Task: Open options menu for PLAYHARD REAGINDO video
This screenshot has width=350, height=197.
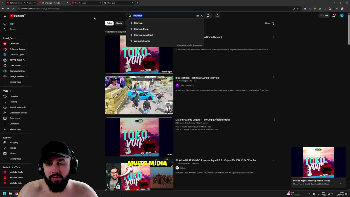Action: click(x=273, y=160)
